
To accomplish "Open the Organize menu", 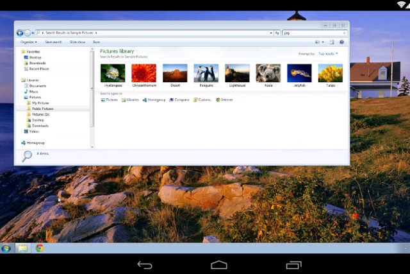I will (28, 42).
